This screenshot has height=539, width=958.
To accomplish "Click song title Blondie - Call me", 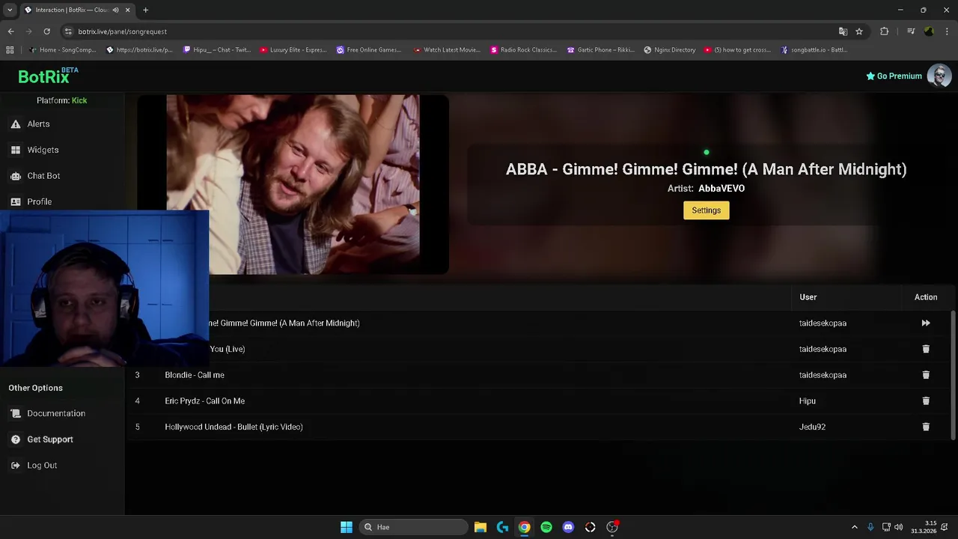I will (x=195, y=375).
